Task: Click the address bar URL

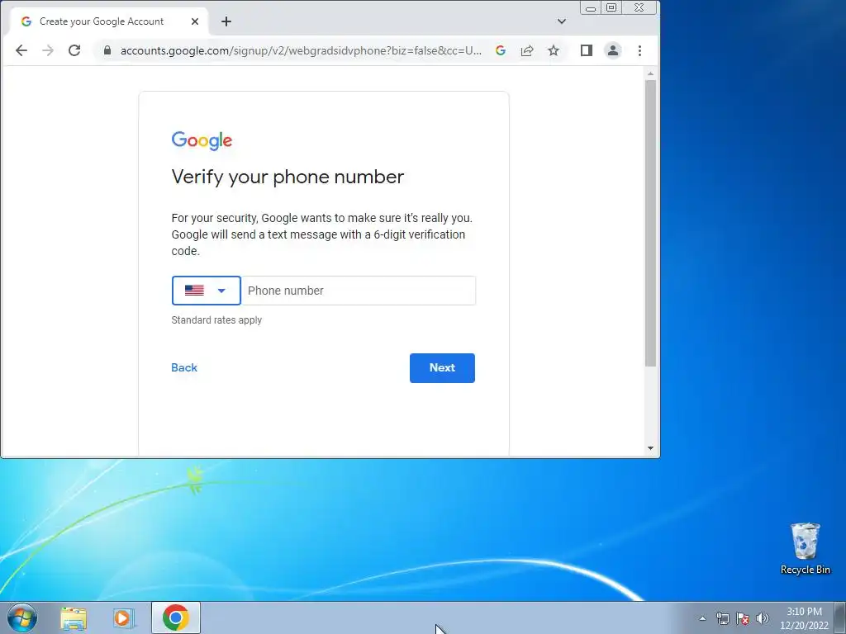Action: (x=301, y=50)
